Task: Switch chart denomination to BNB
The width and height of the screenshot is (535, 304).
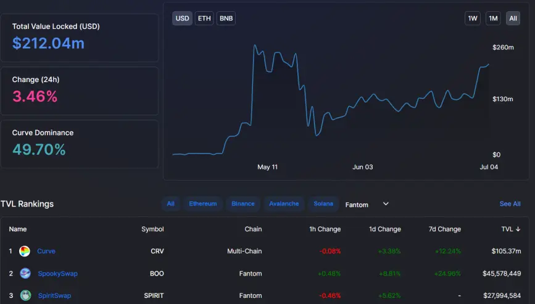Action: 226,18
